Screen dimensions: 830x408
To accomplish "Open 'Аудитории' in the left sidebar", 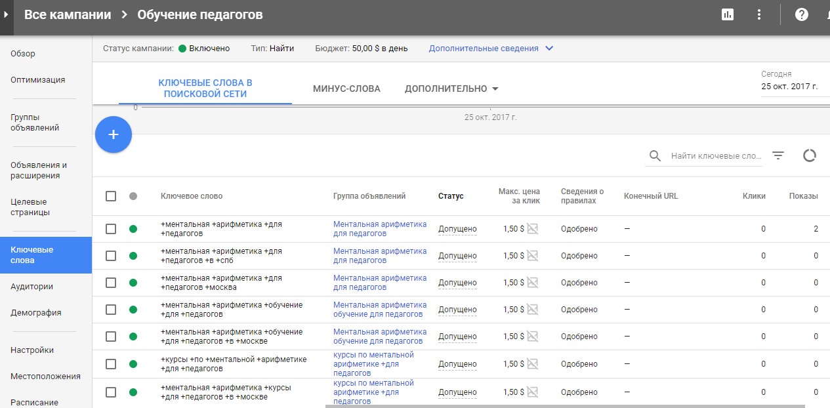I will [x=31, y=287].
